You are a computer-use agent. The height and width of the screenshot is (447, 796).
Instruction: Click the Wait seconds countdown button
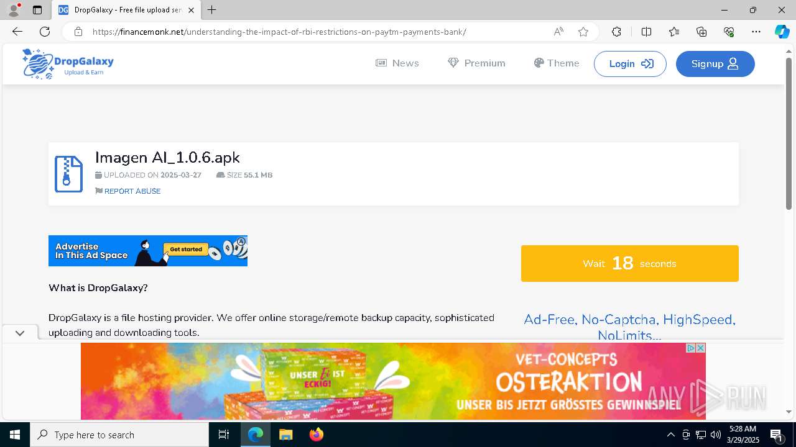pos(630,263)
